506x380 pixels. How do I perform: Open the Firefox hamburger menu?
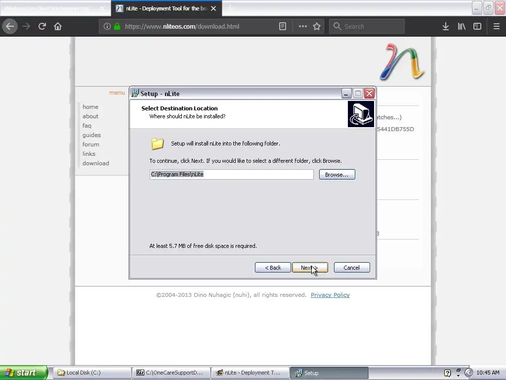pos(496,27)
